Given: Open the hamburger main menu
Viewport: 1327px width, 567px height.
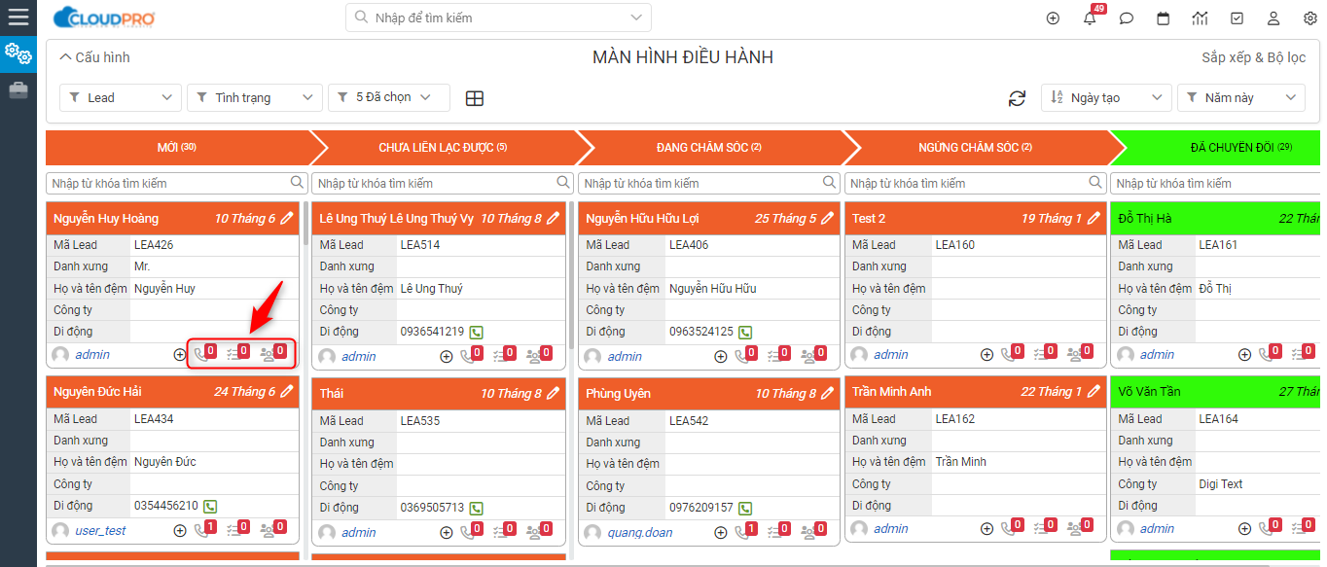Looking at the screenshot, I should click(18, 17).
